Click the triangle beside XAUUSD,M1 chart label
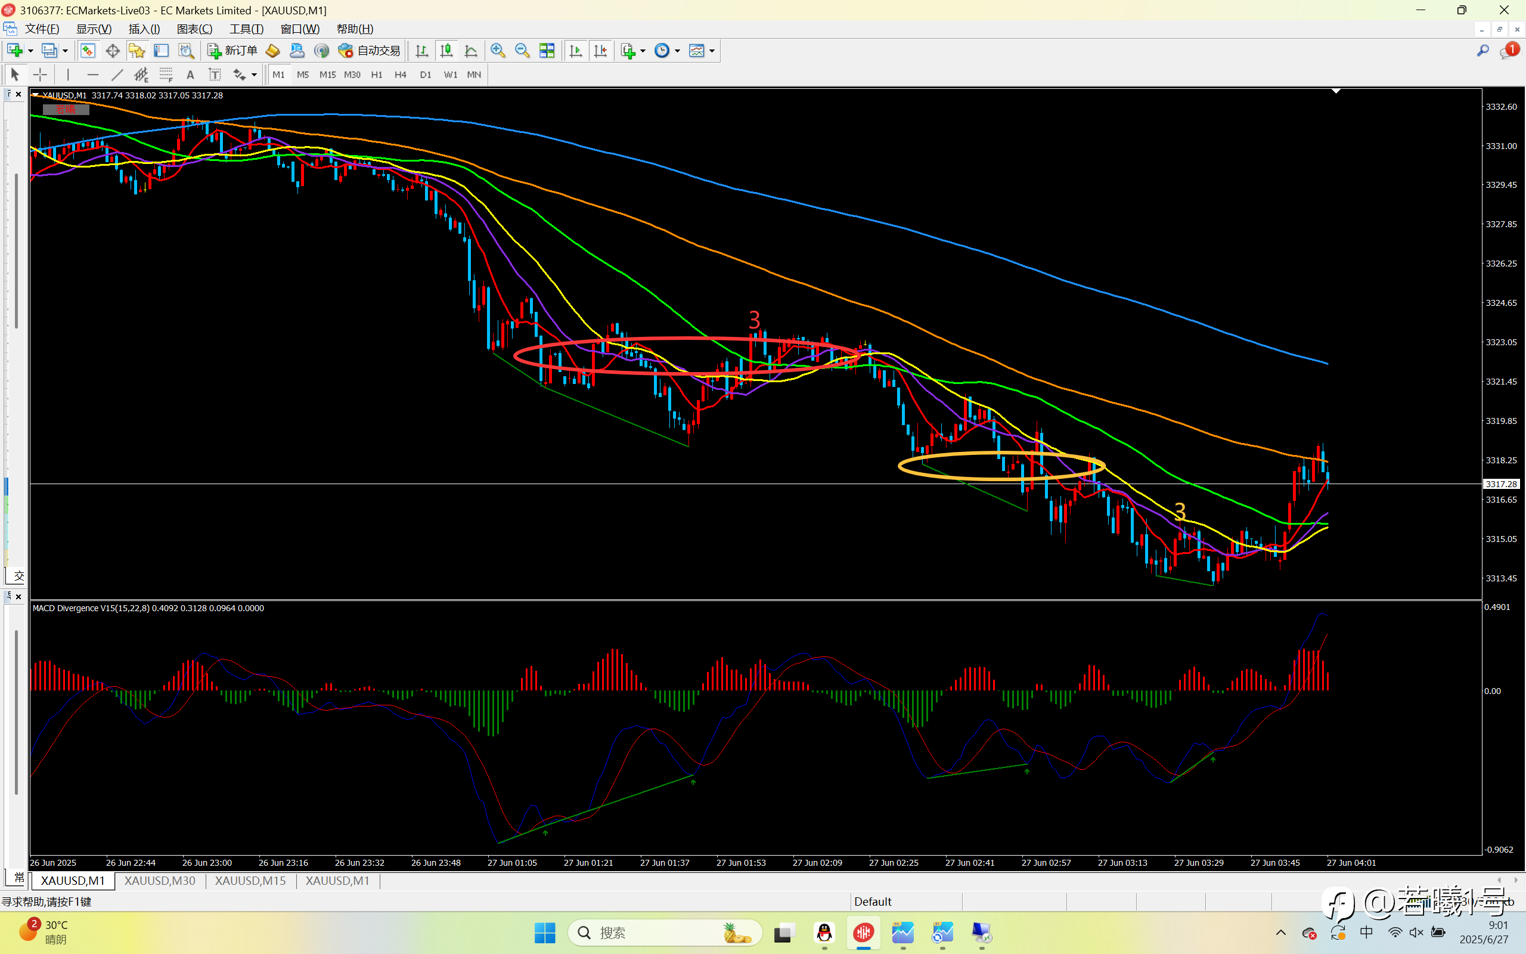 pos(35,95)
